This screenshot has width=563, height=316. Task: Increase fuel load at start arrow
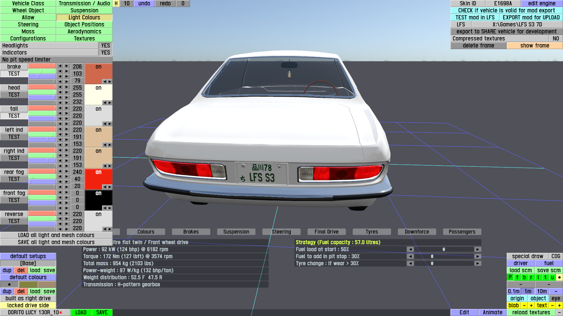coord(478,249)
